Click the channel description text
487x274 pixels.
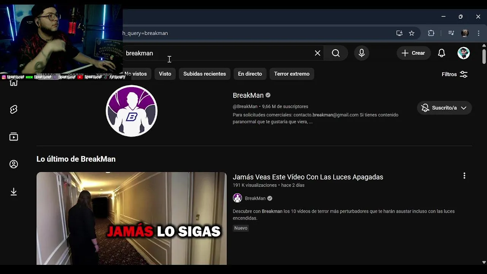pos(315,118)
